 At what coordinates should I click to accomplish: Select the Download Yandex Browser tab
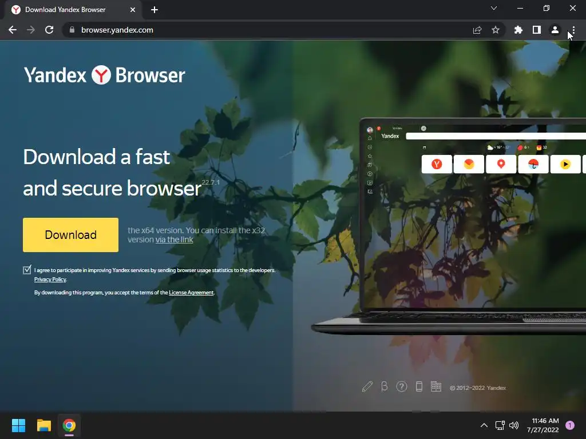(x=73, y=10)
